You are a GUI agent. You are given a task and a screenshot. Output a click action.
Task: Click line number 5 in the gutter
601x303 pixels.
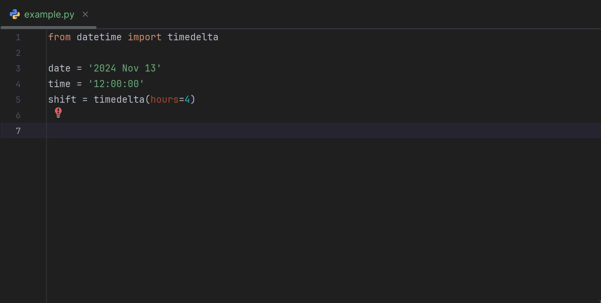pos(18,100)
